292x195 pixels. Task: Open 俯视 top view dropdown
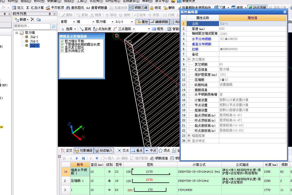(x=245, y=8)
